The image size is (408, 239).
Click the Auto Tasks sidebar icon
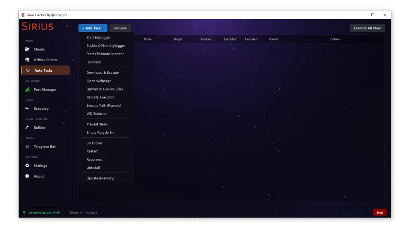[27, 71]
